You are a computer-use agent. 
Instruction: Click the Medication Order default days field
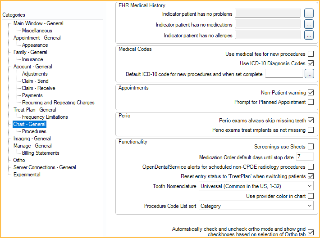click(x=305, y=157)
